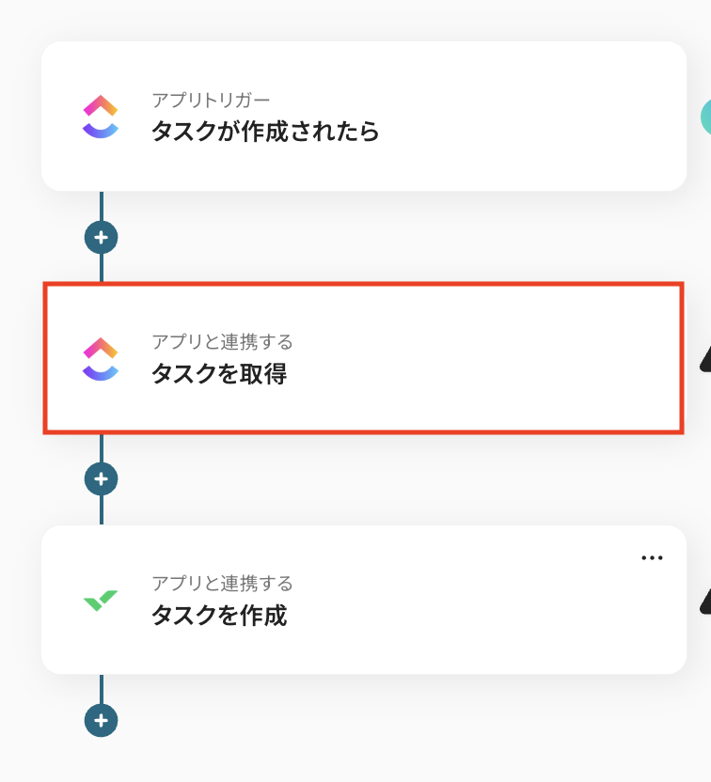Click the ClickUp icon in the trigger card
Image resolution: width=711 pixels, height=782 pixels.
101,117
